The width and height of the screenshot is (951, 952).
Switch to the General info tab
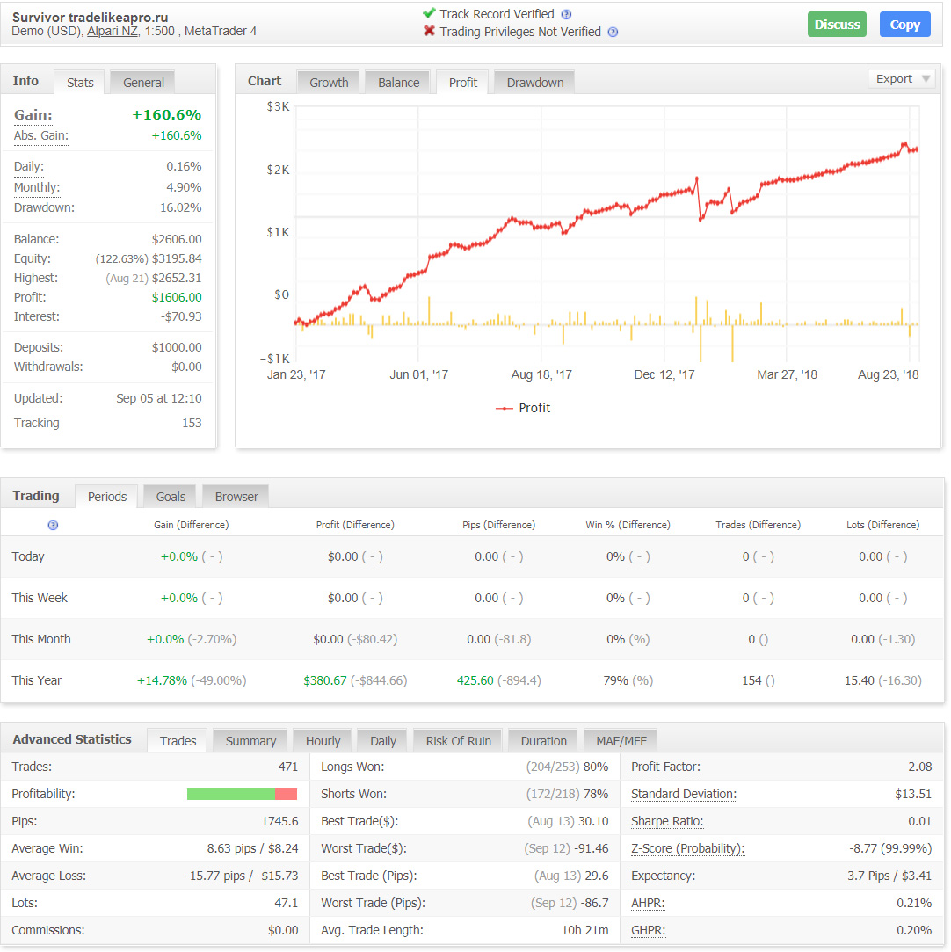[x=143, y=83]
